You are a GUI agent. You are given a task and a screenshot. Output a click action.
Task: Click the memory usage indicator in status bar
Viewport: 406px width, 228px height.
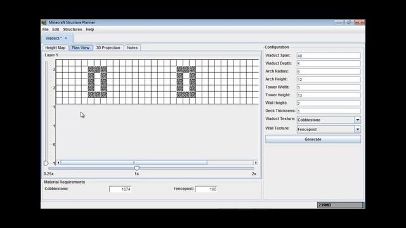tap(341, 205)
